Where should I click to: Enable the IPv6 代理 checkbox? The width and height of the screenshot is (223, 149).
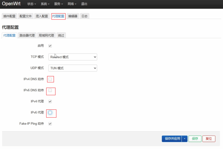(x=50, y=112)
